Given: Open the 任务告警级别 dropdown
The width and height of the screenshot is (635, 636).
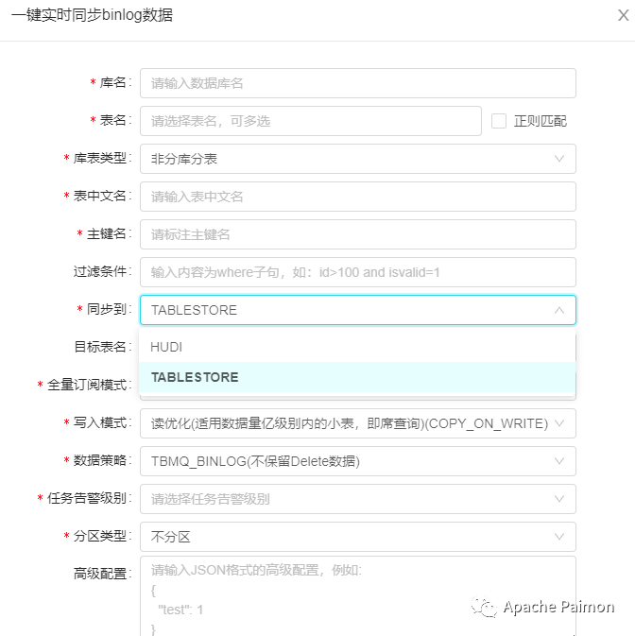Looking at the screenshot, I should click(x=357, y=498).
